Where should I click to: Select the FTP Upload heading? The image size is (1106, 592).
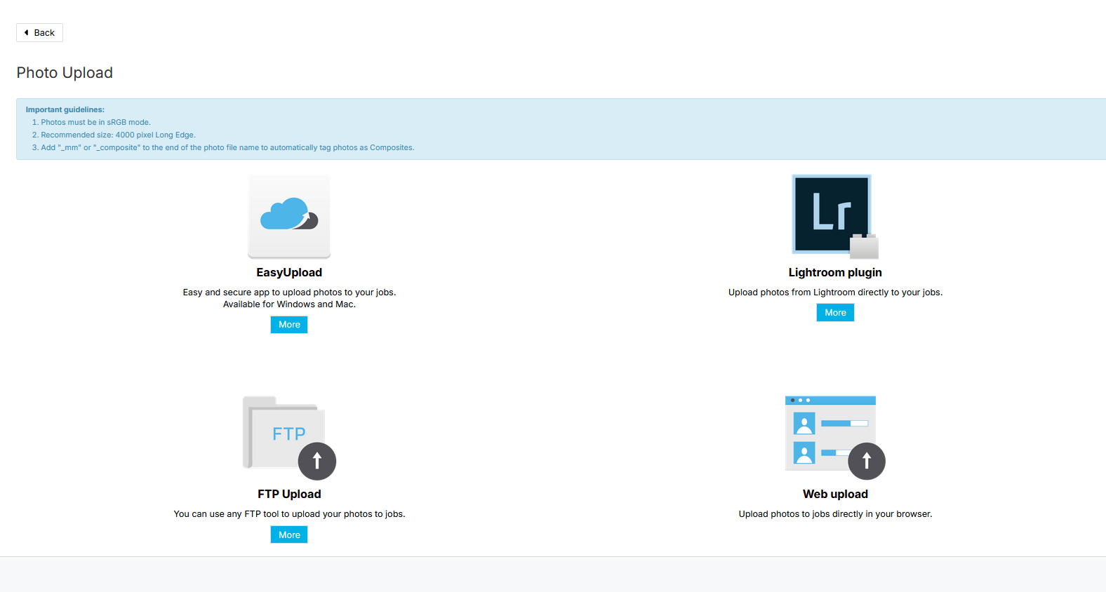pyautogui.click(x=289, y=495)
